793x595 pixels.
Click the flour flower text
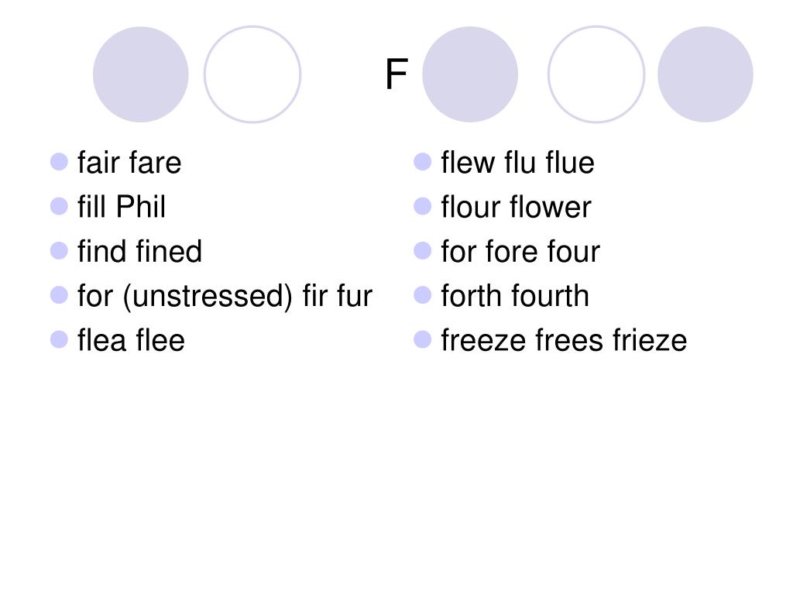pyautogui.click(x=516, y=206)
